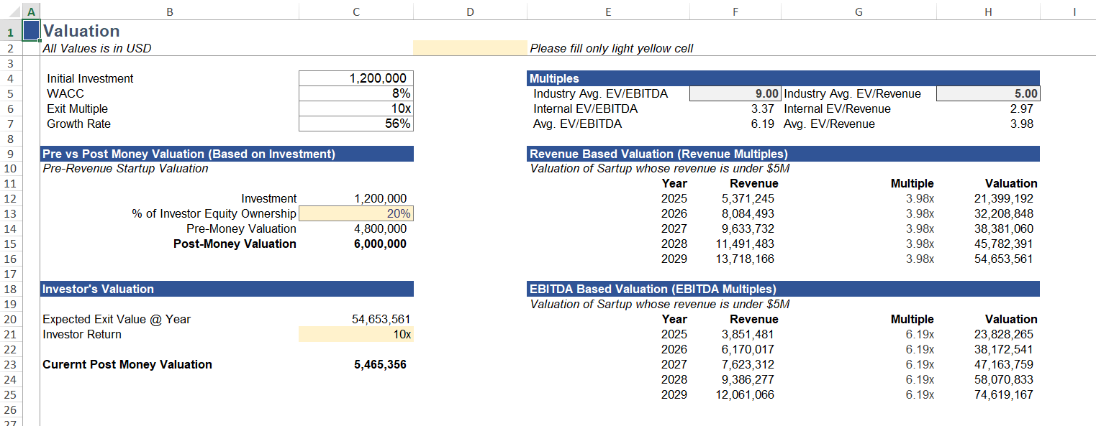Image resolution: width=1096 pixels, height=426 pixels.
Task: Select the column B header
Action: coord(170,11)
